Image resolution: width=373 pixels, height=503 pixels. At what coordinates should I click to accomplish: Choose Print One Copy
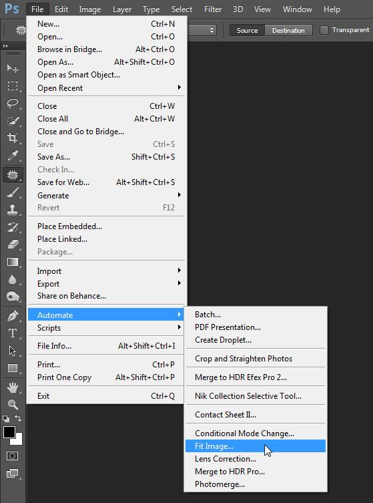tap(106, 377)
